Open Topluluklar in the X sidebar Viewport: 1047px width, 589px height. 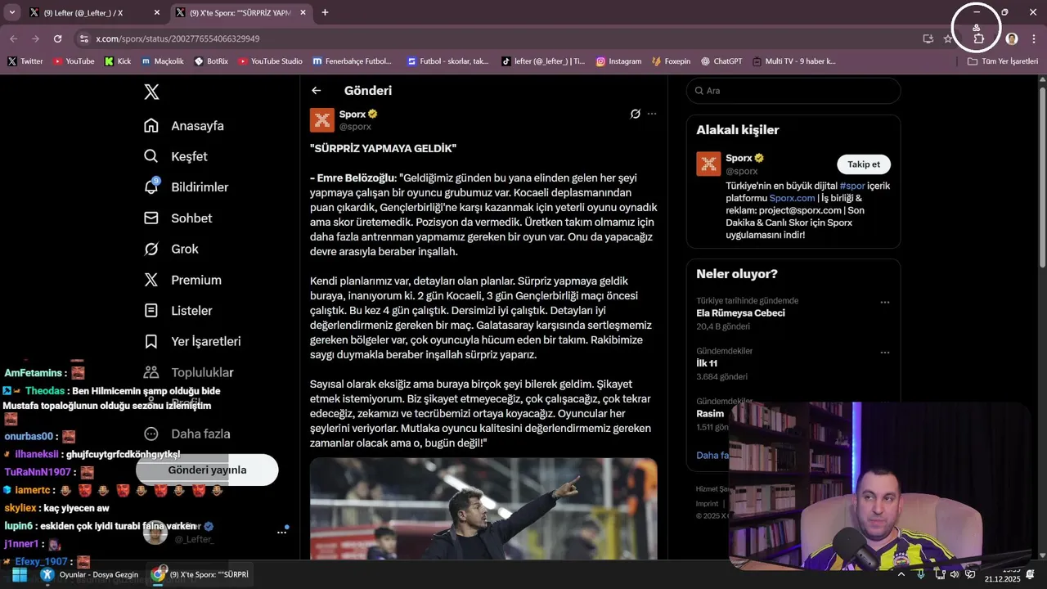(189, 372)
